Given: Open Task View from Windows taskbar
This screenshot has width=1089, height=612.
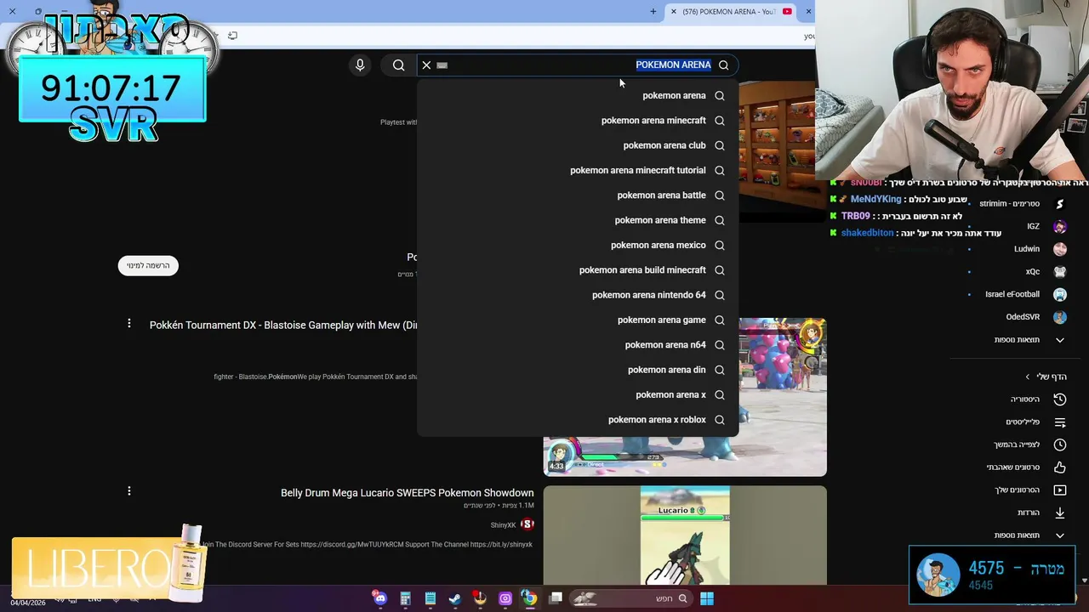Looking at the screenshot, I should [x=556, y=598].
